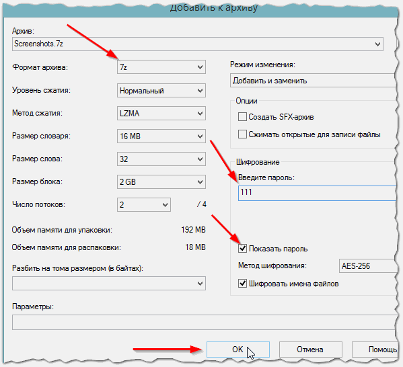The height and width of the screenshot is (367, 403).
Task: Enable the Создать SFX-архив checkbox
Action: [242, 116]
